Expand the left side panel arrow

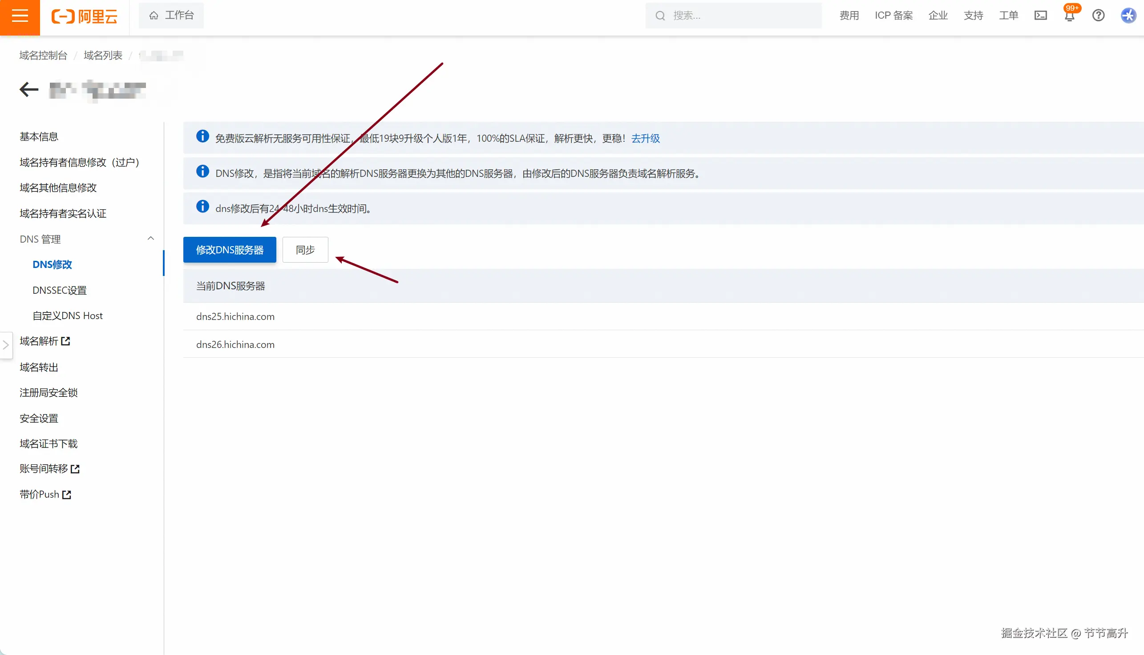tap(5, 345)
